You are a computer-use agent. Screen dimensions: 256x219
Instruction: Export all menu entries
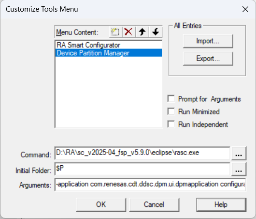coord(208,59)
